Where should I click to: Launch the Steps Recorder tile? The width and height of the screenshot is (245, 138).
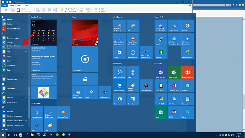pos(133,99)
